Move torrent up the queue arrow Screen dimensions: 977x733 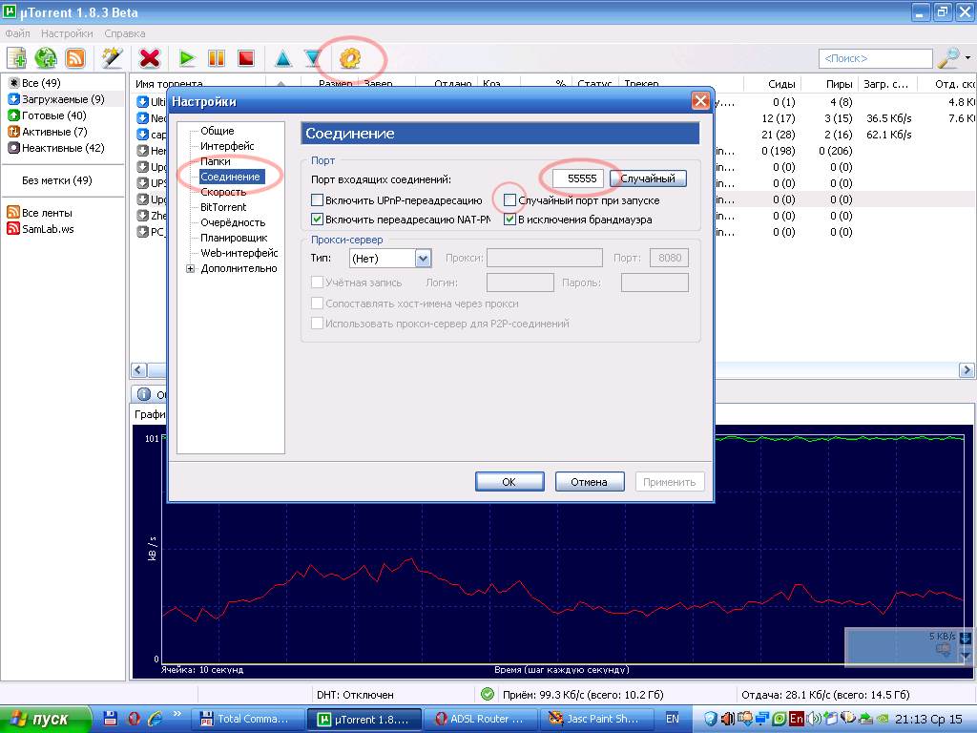[x=283, y=58]
